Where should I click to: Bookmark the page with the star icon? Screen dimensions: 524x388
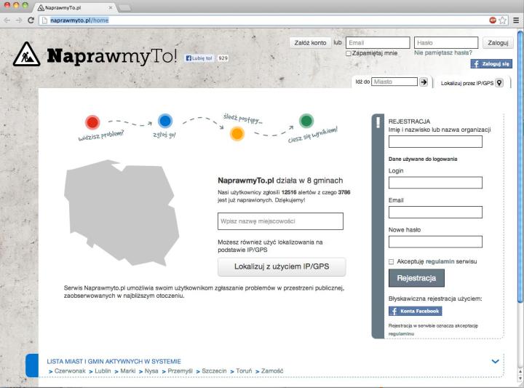click(503, 20)
